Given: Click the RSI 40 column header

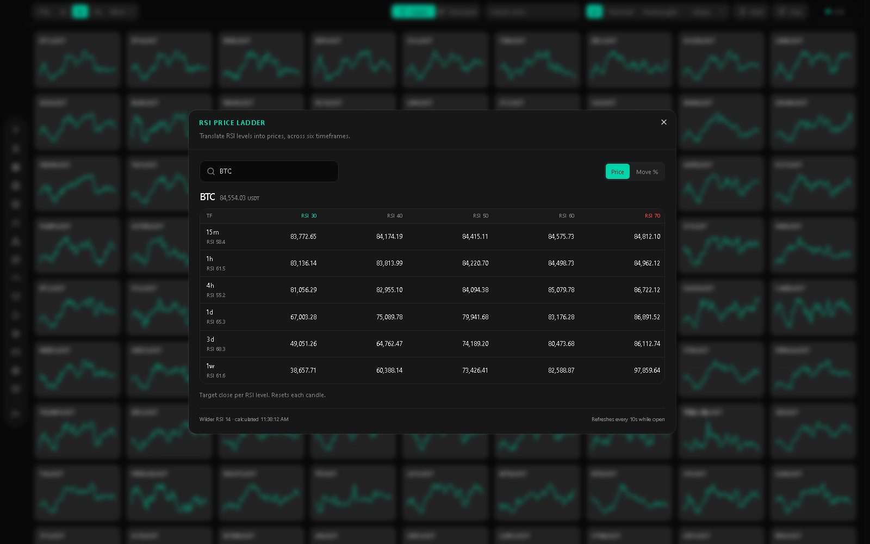Looking at the screenshot, I should (395, 216).
